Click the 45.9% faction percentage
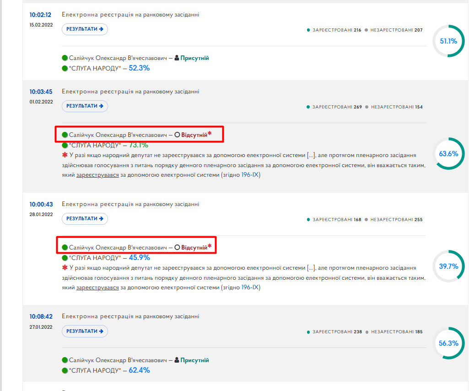 pyautogui.click(x=140, y=257)
